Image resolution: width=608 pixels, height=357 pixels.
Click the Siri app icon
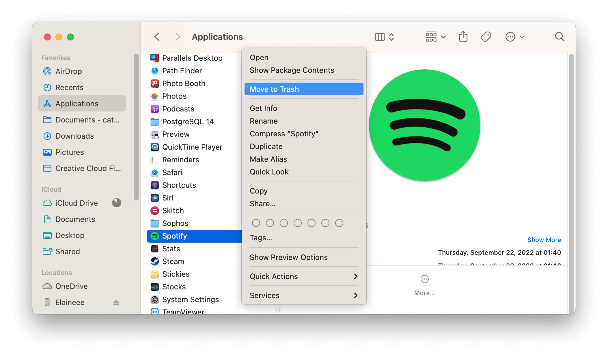coord(155,198)
